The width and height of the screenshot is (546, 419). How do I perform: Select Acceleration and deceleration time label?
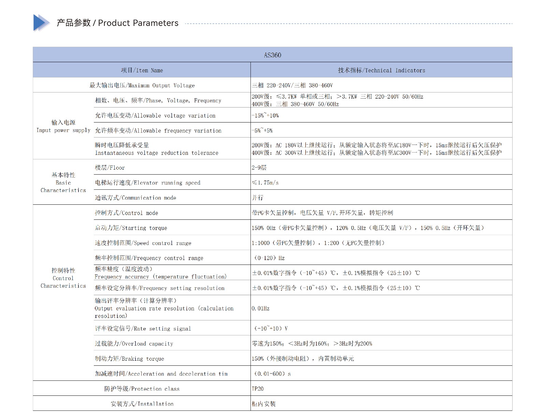[x=161, y=374]
